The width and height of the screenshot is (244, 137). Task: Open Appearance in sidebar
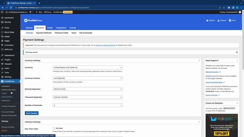pyautogui.click(x=9, y=55)
